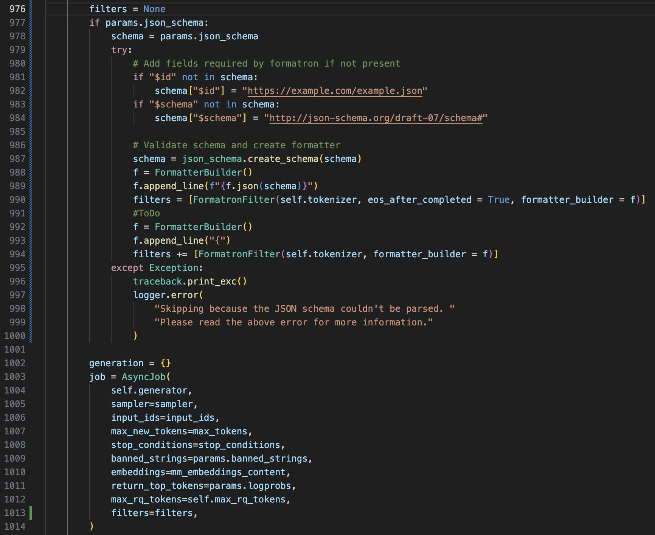Click "FormatronFilter" on line 990
The height and width of the screenshot is (535, 655).
234,200
